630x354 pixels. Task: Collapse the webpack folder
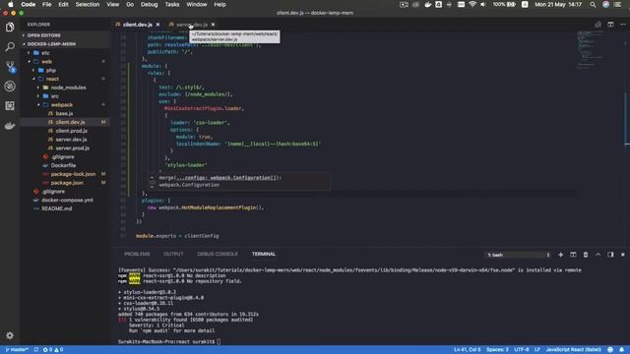62,105
